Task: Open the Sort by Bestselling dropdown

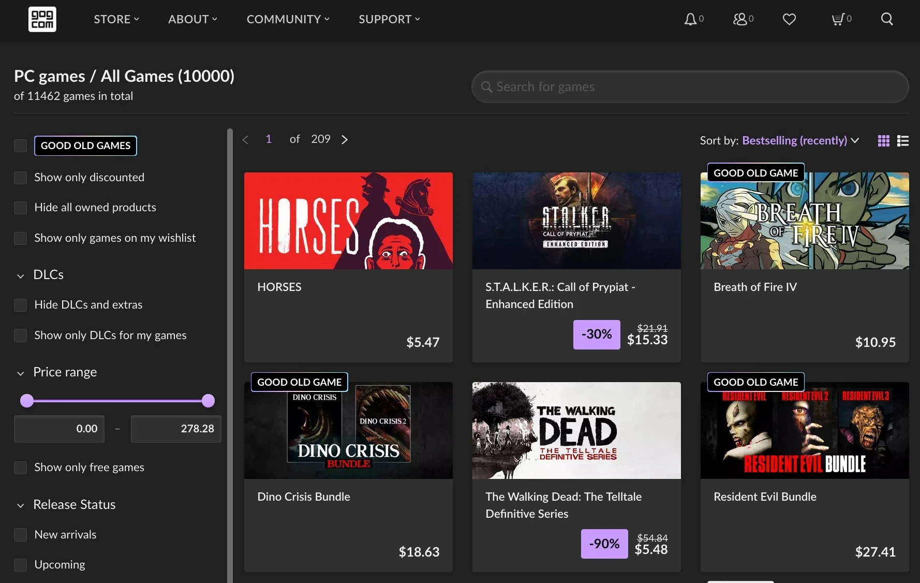Action: click(800, 140)
